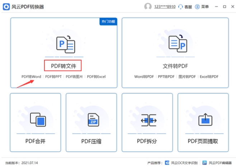The image size is (236, 168).
Task: Select the PDF转文件 heading
Action: point(63,66)
